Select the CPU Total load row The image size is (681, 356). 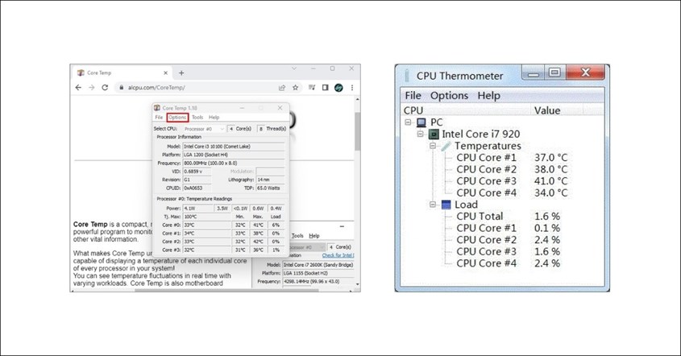[x=509, y=216]
